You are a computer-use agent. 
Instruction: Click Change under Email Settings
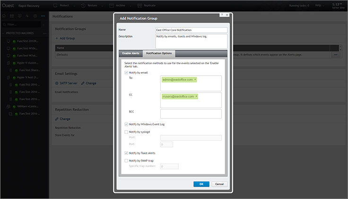pyautogui.click(x=91, y=83)
